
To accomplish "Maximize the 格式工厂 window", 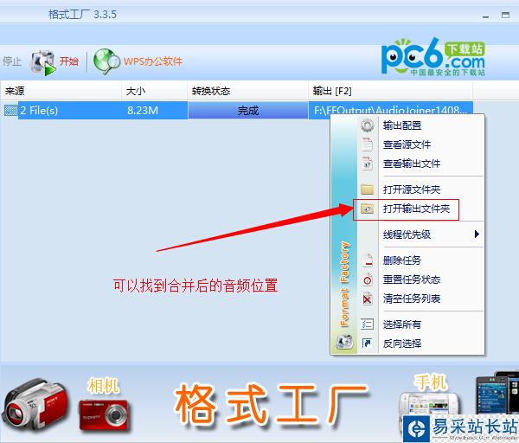I will pos(505,15).
